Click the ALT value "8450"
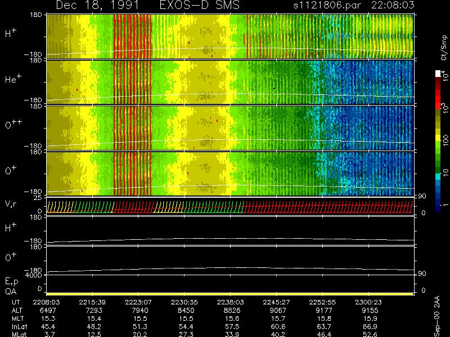 click(186, 311)
